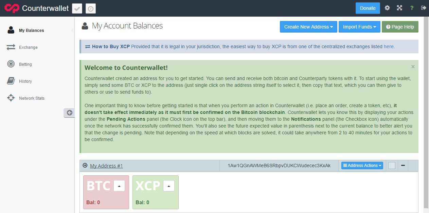Viewport: 429px width, 213px height.
Task: Open the Address Actions dropdown
Action: tap(362, 166)
